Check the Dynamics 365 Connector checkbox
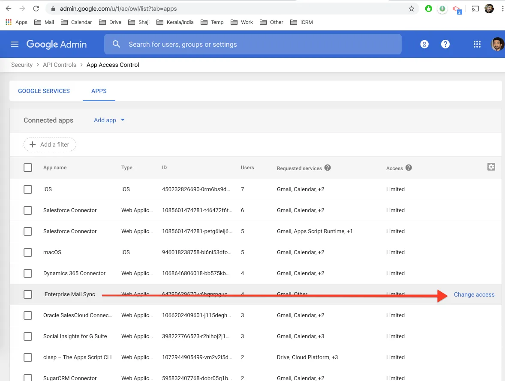 [x=28, y=273]
